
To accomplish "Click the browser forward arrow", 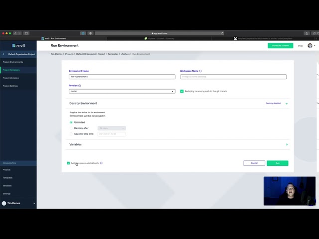I will [19, 33].
